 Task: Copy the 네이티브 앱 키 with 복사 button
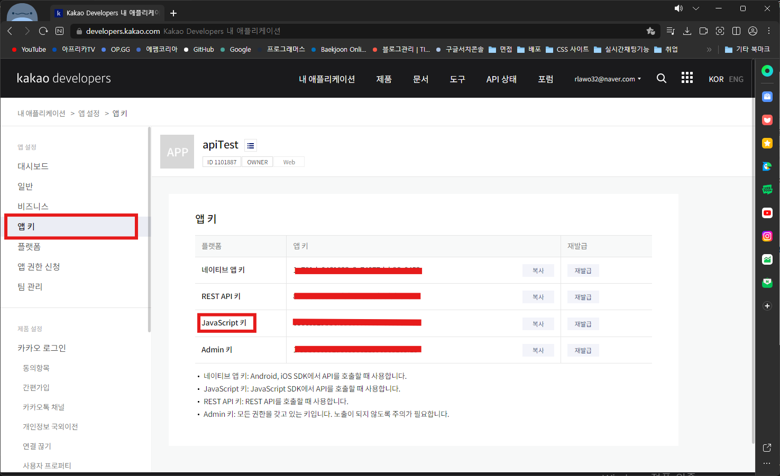pyautogui.click(x=538, y=270)
